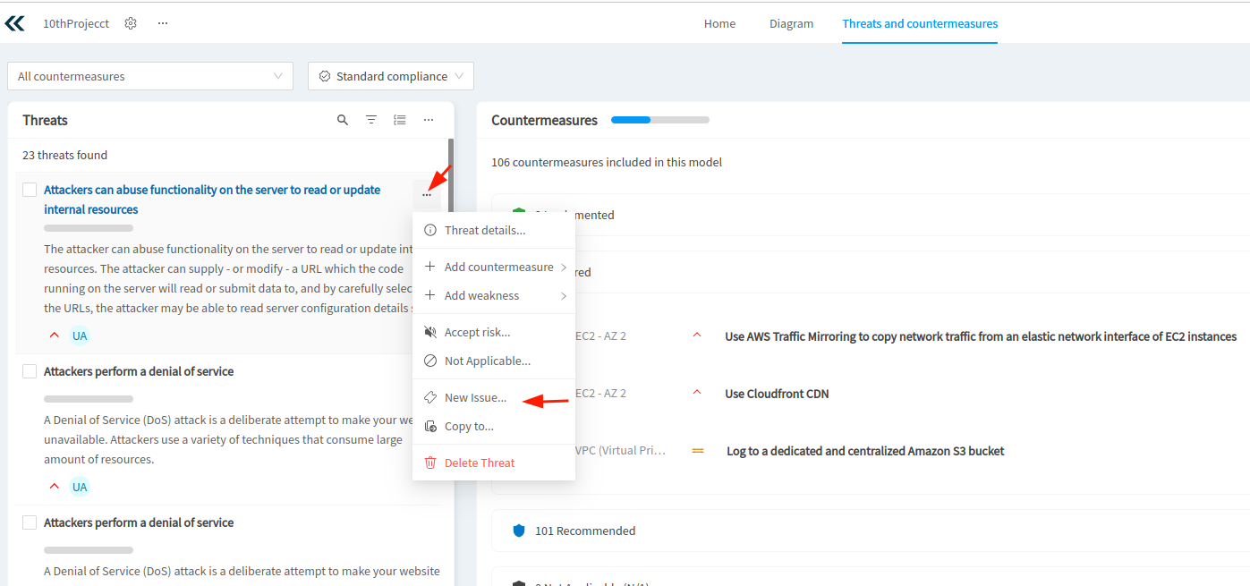Toggle threats list view icon
The image size is (1250, 586).
pos(400,120)
